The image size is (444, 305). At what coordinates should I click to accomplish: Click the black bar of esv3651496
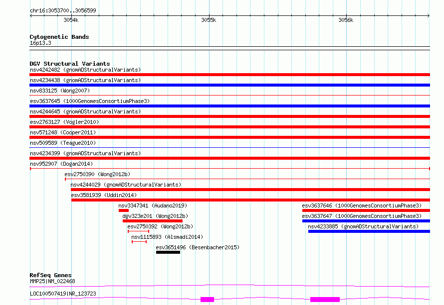168,252
